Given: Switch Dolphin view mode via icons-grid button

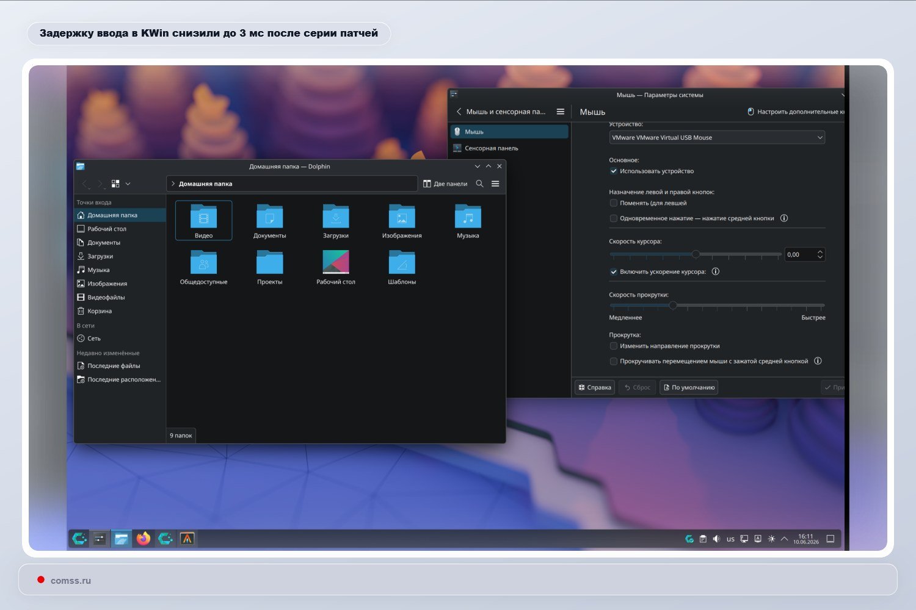Looking at the screenshot, I should pos(115,184).
